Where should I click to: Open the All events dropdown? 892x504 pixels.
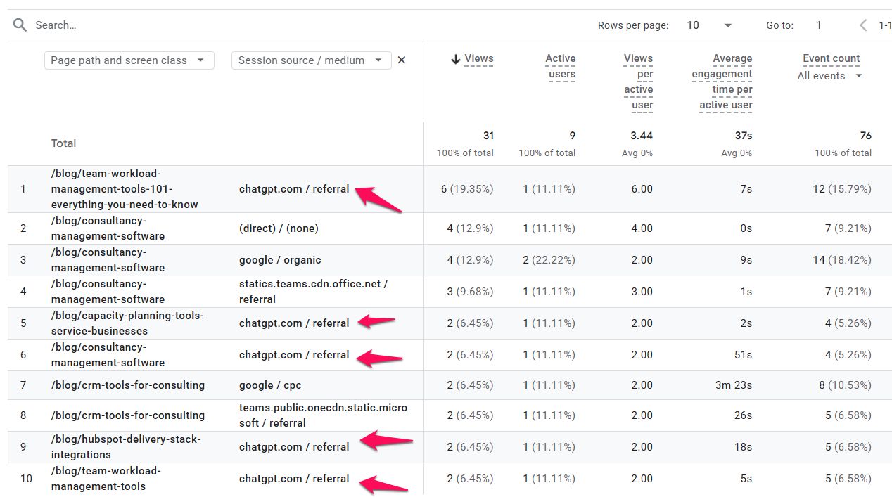coord(830,76)
